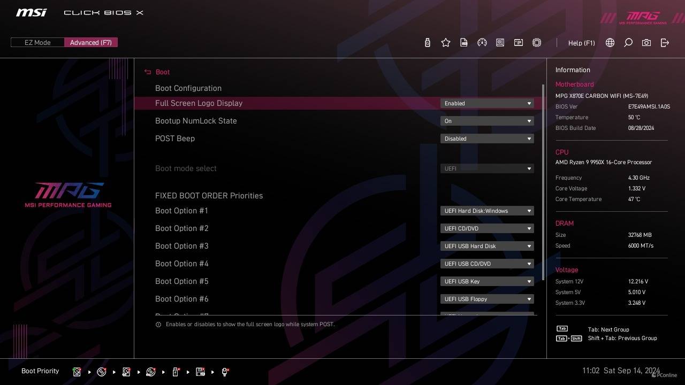Click the exit icon in top toolbar
Viewport: 685px width, 385px height.
point(665,43)
